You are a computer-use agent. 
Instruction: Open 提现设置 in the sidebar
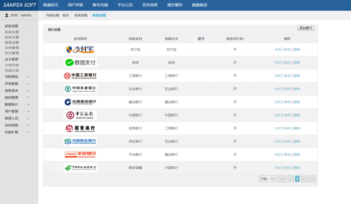(12, 43)
